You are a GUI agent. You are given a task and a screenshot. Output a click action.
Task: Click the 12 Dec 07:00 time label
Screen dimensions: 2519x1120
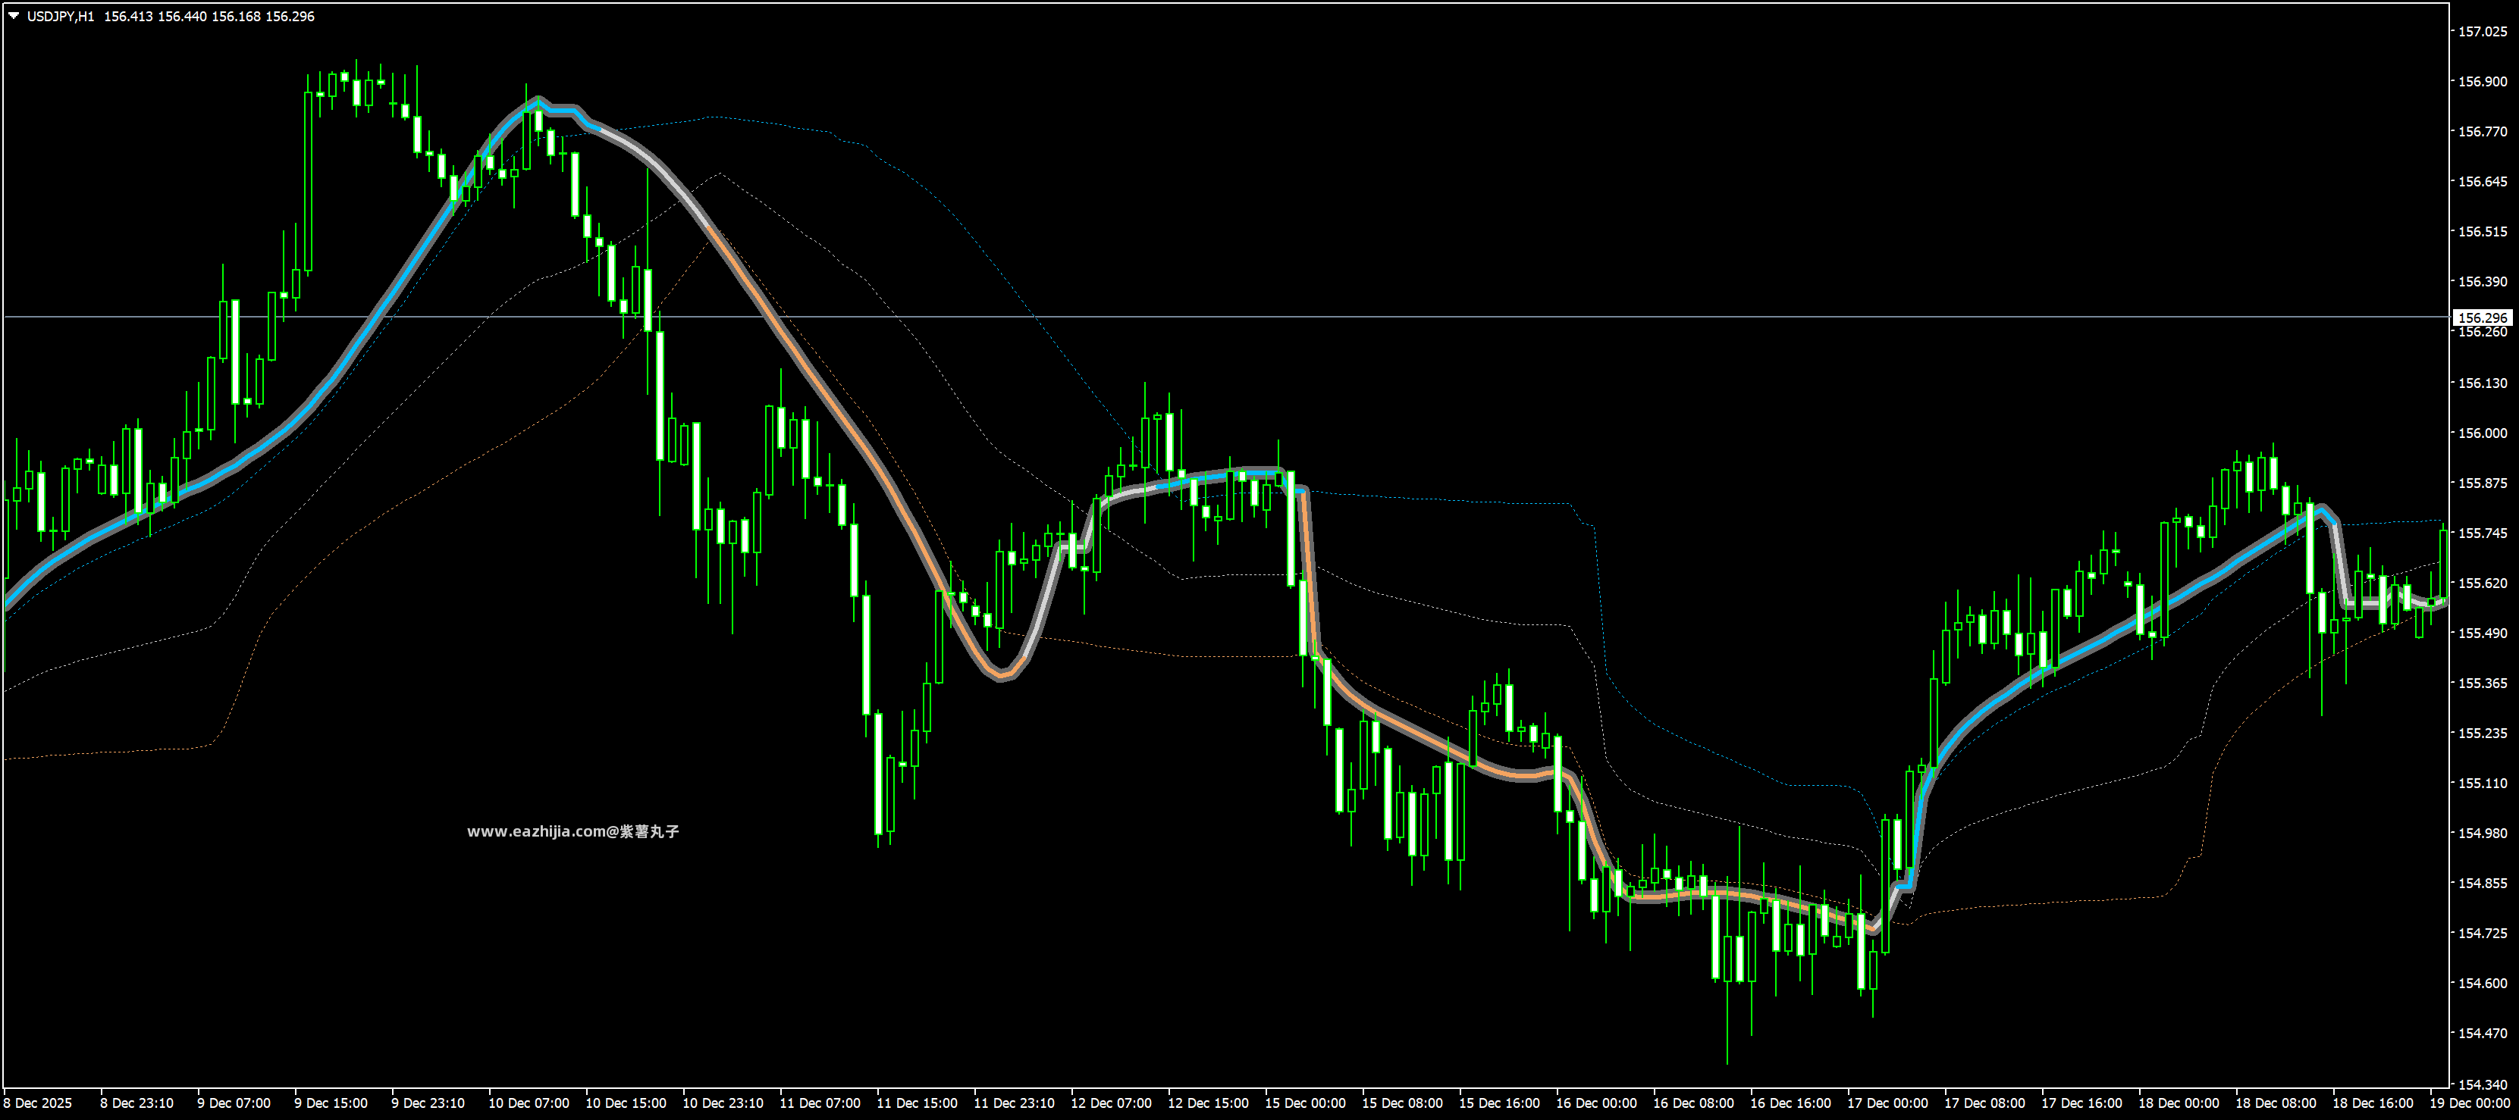pos(1111,1103)
